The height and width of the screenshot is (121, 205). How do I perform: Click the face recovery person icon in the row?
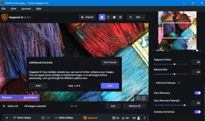(x=139, y=118)
